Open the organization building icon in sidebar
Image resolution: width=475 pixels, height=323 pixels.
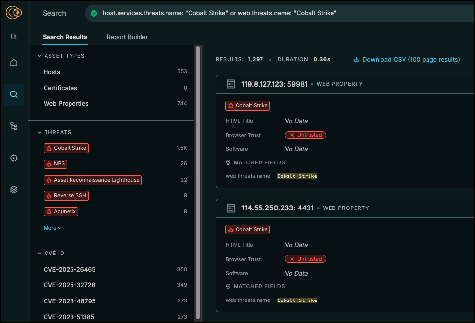14,36
